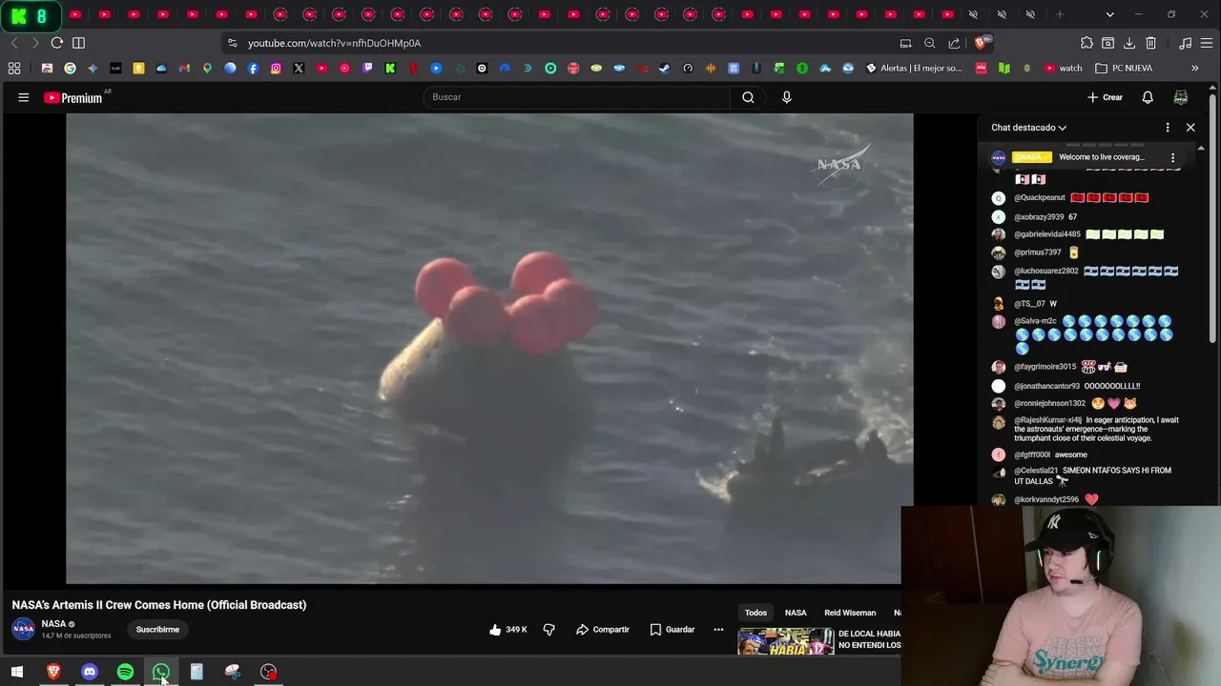This screenshot has height=686, width=1221.
Task: Open YouTube notifications bell
Action: coord(1148,97)
